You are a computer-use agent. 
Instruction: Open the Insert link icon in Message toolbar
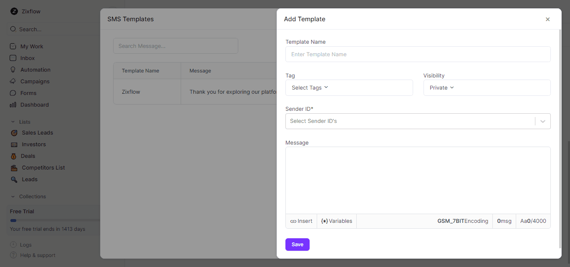[x=293, y=221]
